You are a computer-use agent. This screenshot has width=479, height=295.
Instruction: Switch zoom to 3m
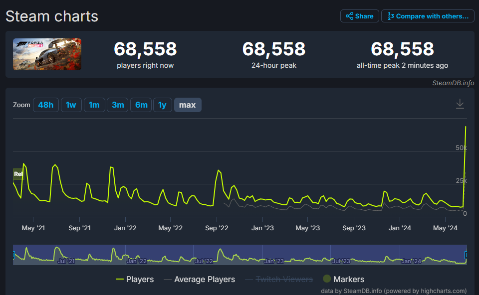(x=118, y=105)
